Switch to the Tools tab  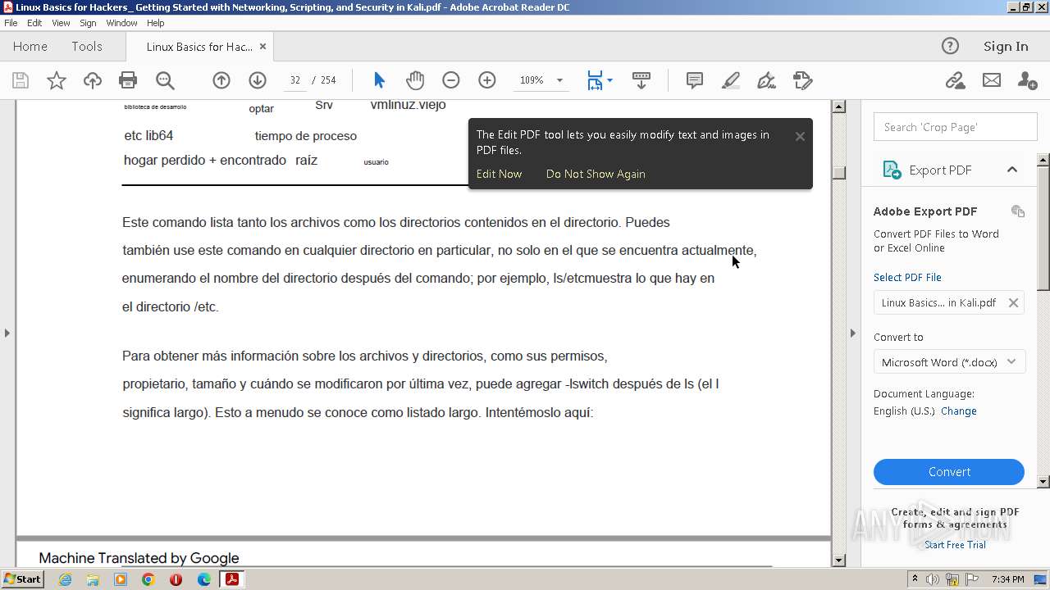tap(87, 47)
